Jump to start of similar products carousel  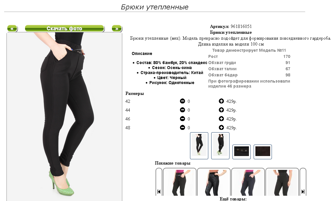tap(159, 192)
